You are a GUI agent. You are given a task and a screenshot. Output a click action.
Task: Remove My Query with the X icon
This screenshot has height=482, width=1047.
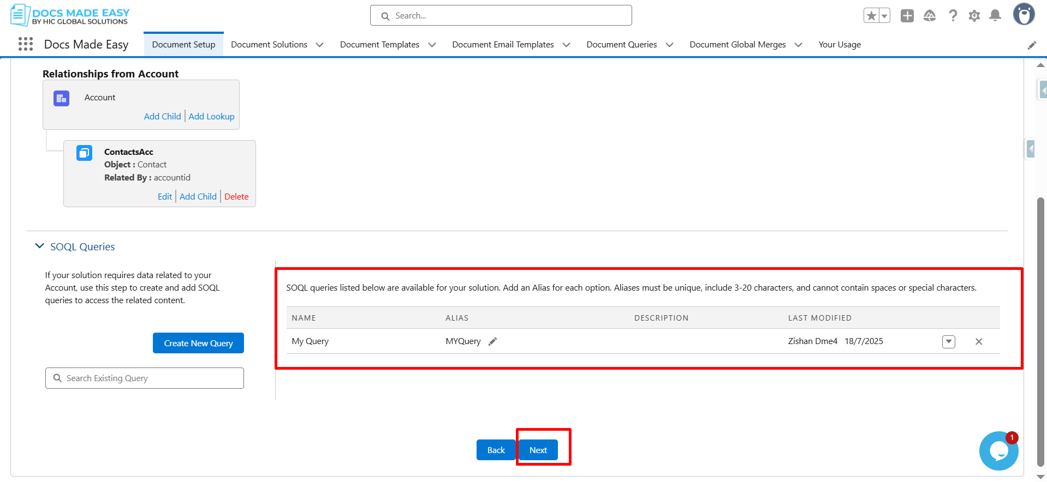[x=979, y=341]
